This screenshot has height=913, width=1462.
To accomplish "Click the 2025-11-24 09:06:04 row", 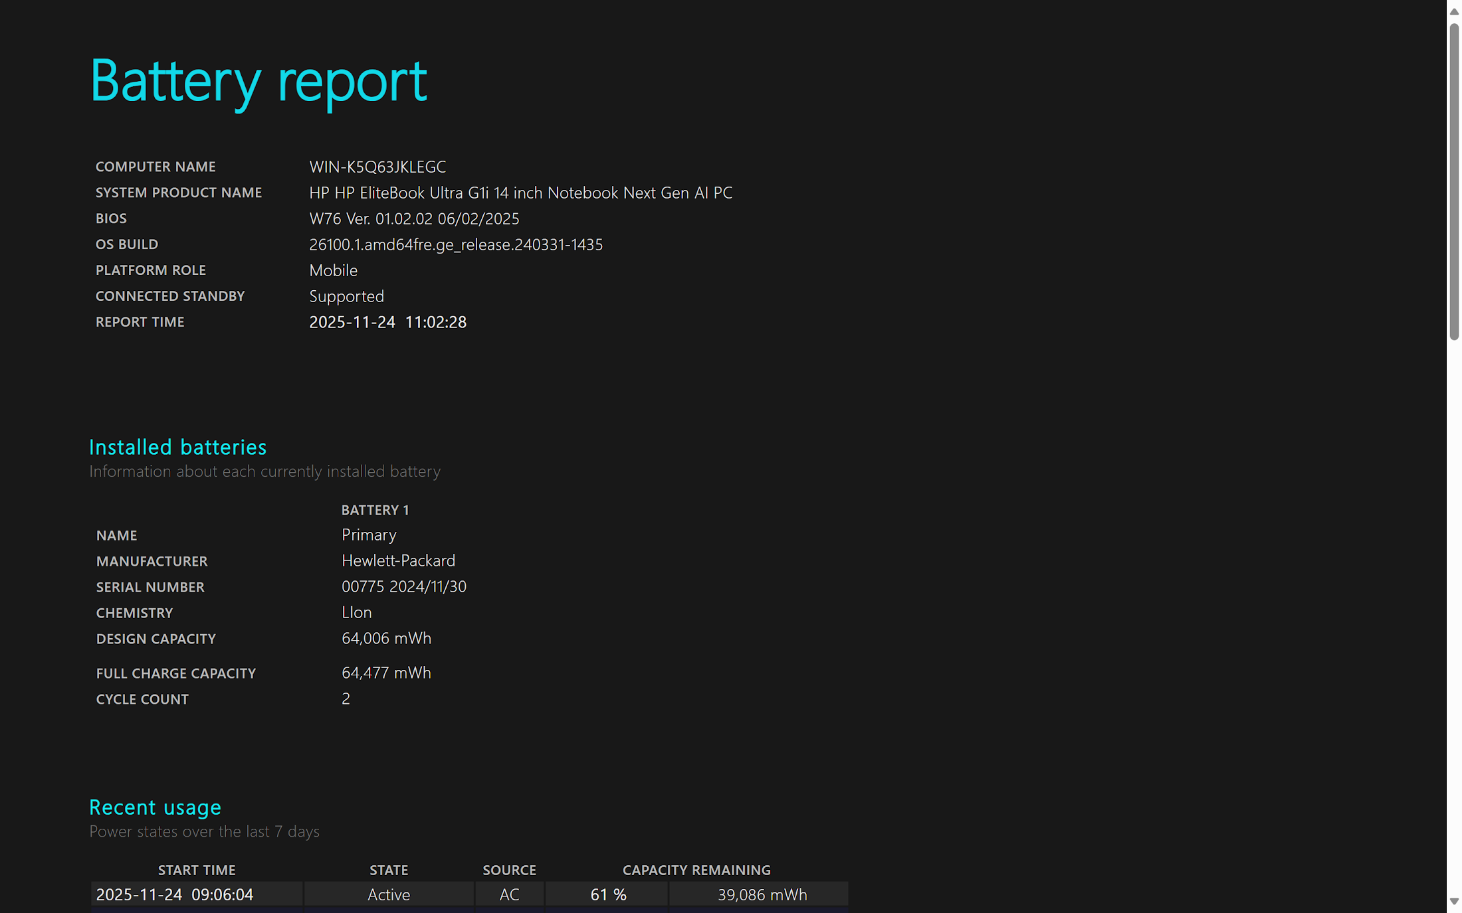I will pos(175,894).
